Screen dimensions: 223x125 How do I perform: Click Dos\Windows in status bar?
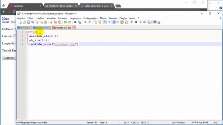point(179,123)
